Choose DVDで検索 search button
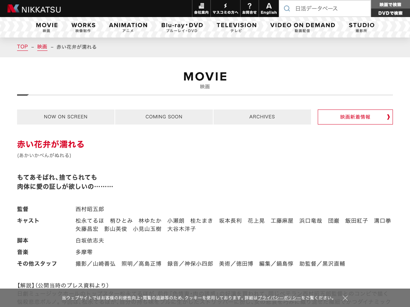The height and width of the screenshot is (307, 410). pos(391,13)
